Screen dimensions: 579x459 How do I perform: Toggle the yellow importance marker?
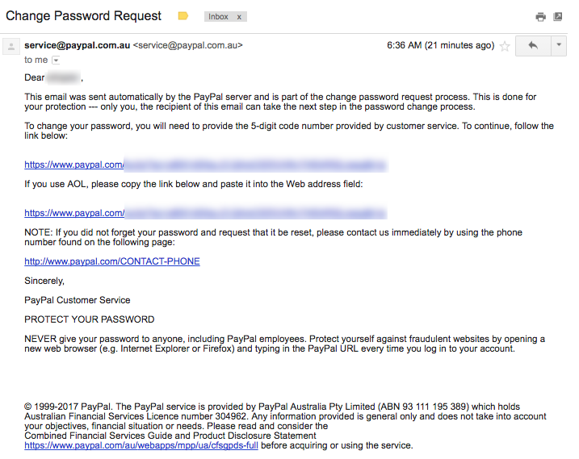pos(183,16)
